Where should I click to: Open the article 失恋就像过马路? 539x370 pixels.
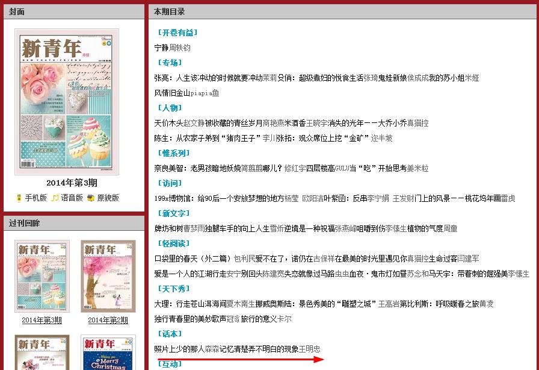point(309,274)
